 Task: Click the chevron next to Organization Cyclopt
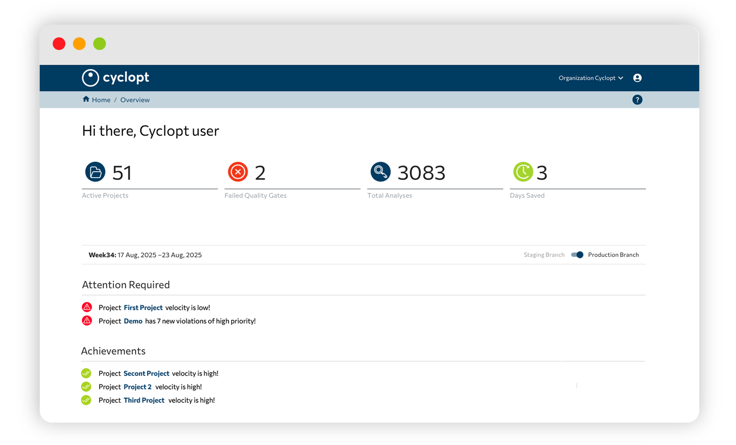(x=621, y=78)
